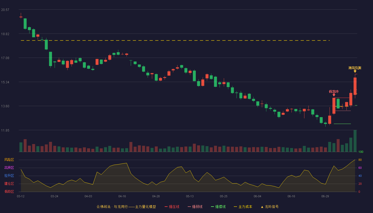Click the 03-24 date label
This screenshot has width=373, height=213.
click(54, 196)
